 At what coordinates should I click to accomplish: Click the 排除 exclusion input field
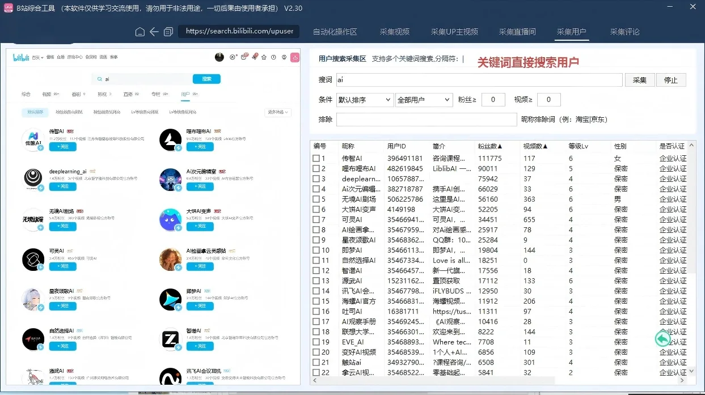click(x=427, y=120)
